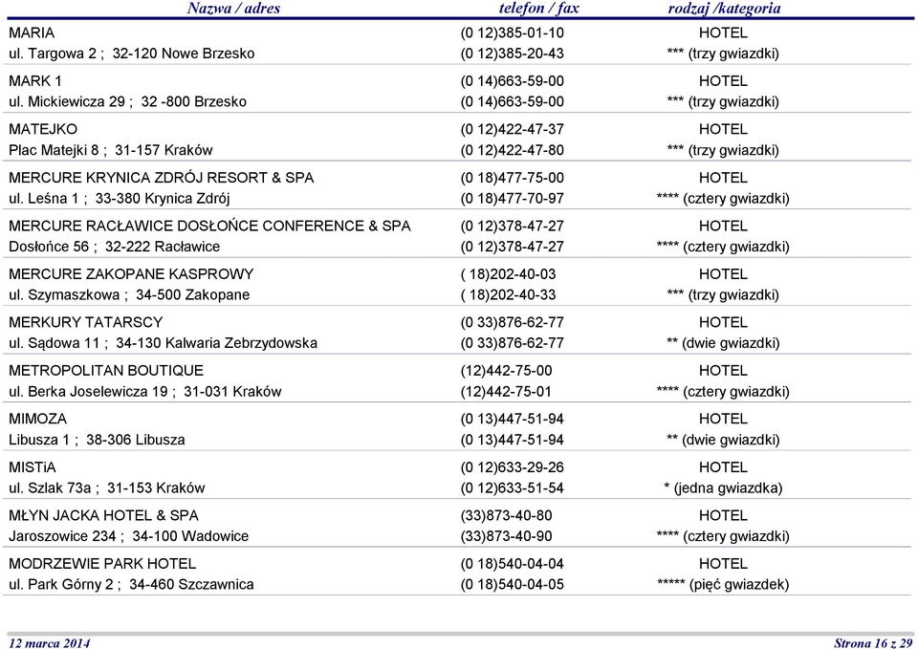Select address 'ul. Szymaszkowa ; 34-500 Zakopane'
Image resolution: width=918 pixels, height=649 pixels.
click(x=129, y=295)
